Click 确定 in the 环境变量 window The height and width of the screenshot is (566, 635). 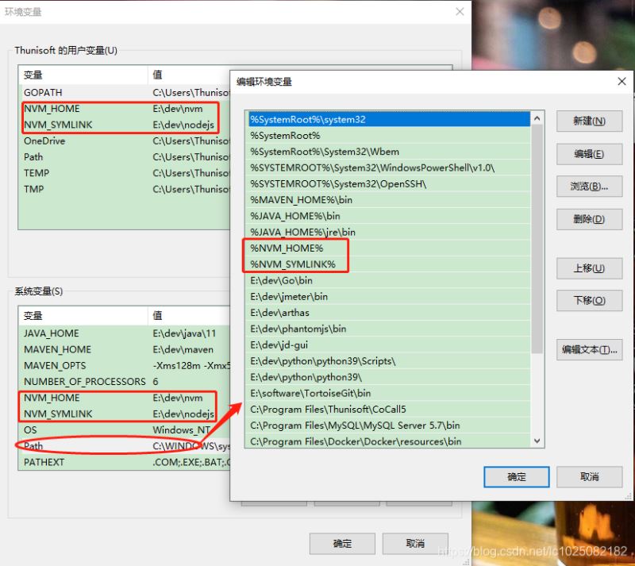click(342, 543)
